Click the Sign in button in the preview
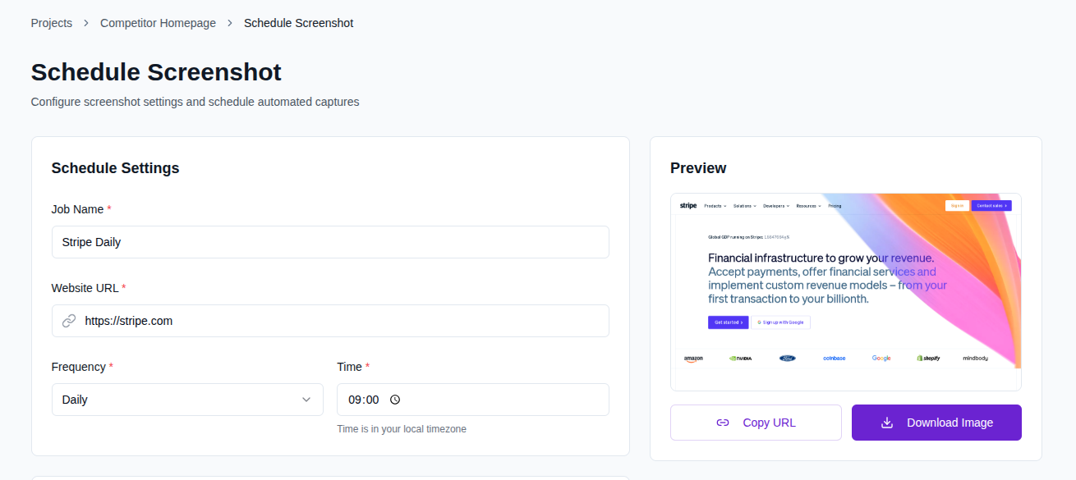This screenshot has height=480, width=1076. (x=957, y=205)
